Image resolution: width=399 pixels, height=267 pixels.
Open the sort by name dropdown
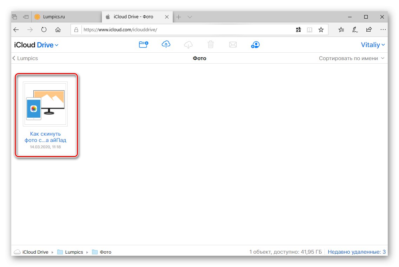352,58
